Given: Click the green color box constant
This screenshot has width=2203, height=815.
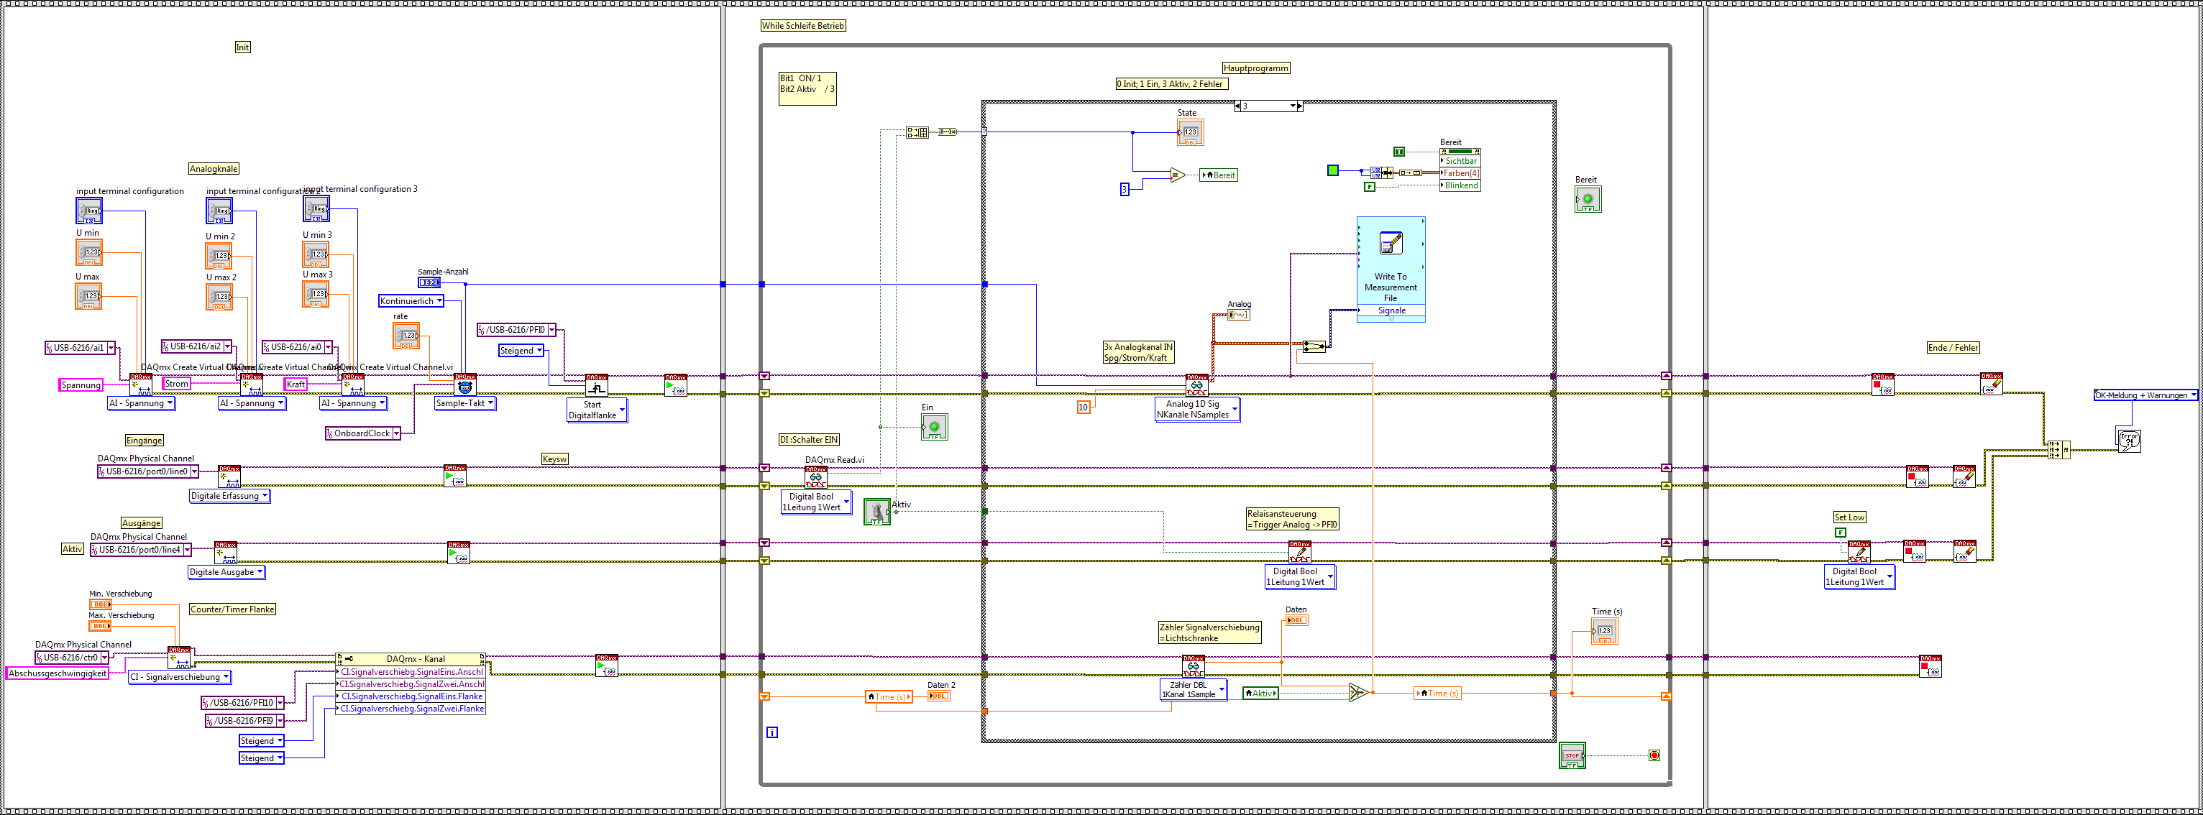Looking at the screenshot, I should pyautogui.click(x=1332, y=170).
